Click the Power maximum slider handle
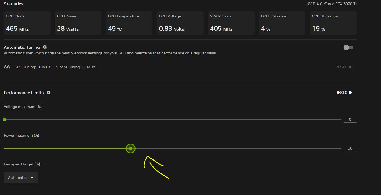This screenshot has height=195, width=381. 131,148
